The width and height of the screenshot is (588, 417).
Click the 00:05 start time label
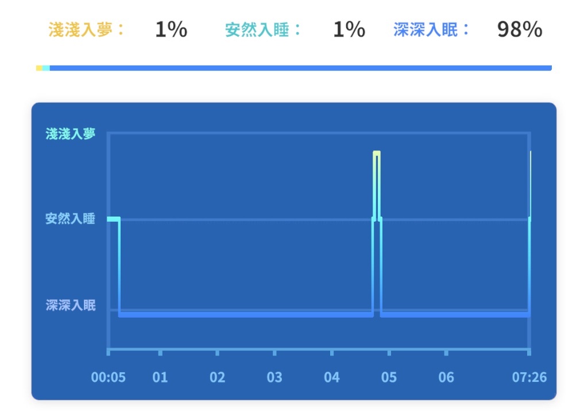tap(109, 377)
